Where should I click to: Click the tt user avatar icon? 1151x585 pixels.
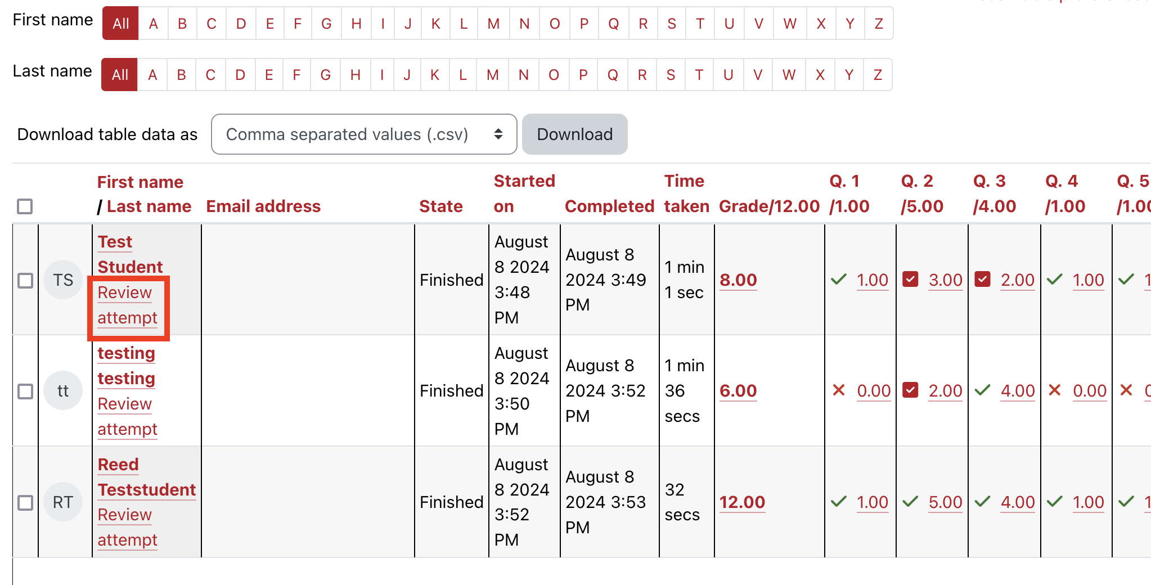(63, 390)
